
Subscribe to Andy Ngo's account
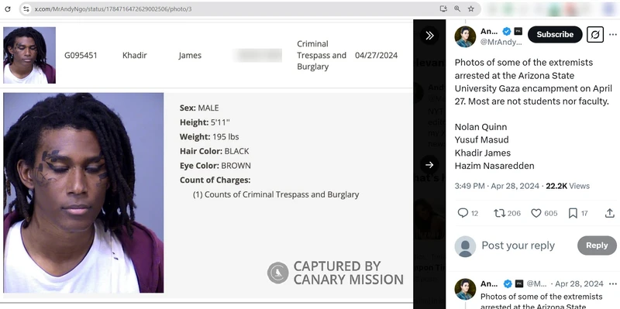point(555,34)
